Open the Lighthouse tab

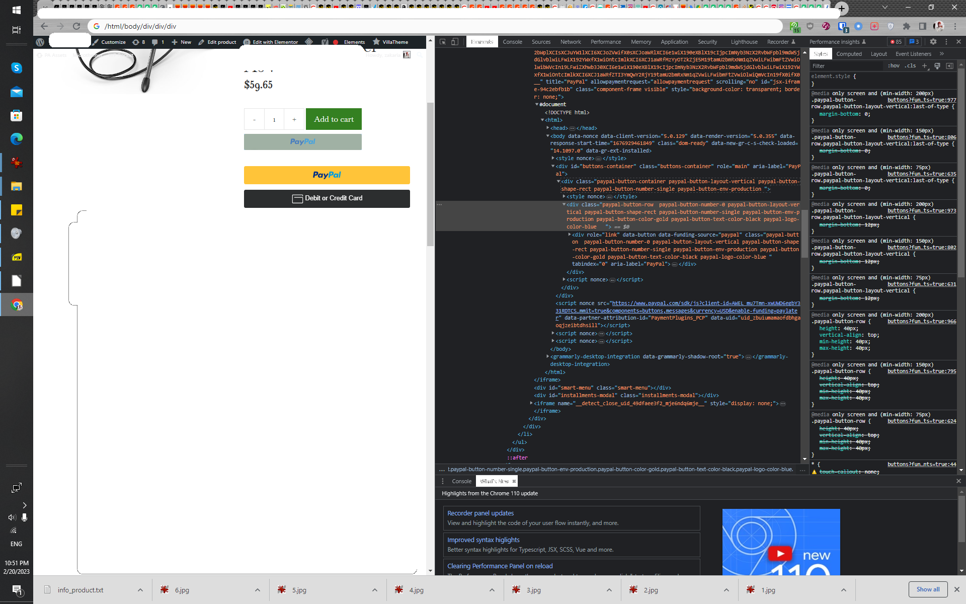tap(744, 42)
